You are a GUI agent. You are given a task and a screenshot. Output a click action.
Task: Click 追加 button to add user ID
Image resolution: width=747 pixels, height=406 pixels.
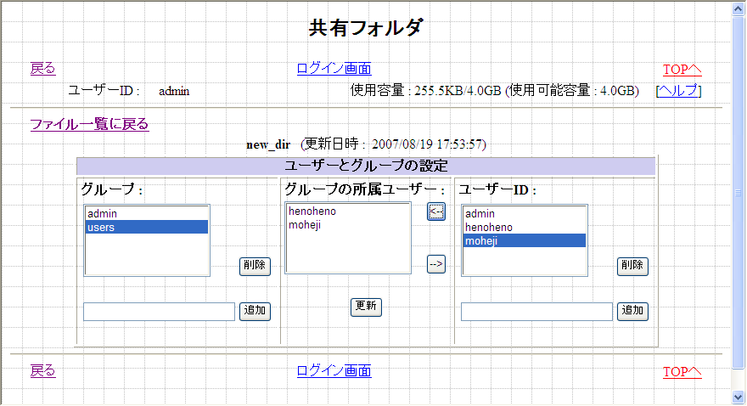(x=632, y=311)
